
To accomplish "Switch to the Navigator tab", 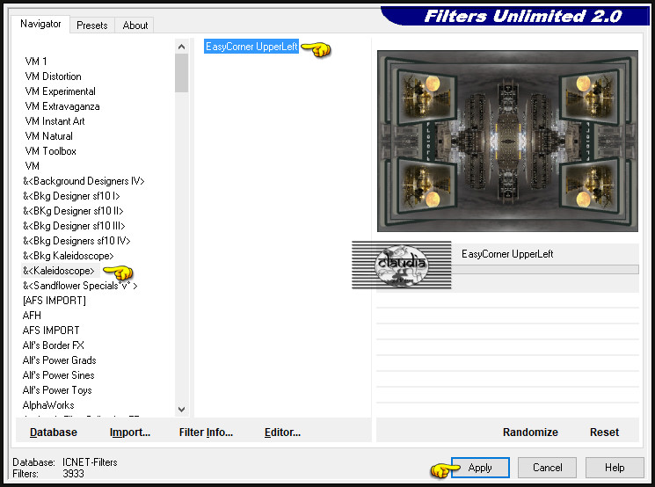I will point(40,24).
